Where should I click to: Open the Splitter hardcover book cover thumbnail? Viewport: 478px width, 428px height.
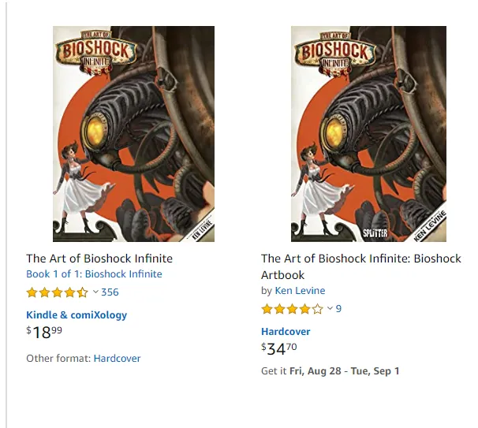(x=368, y=134)
